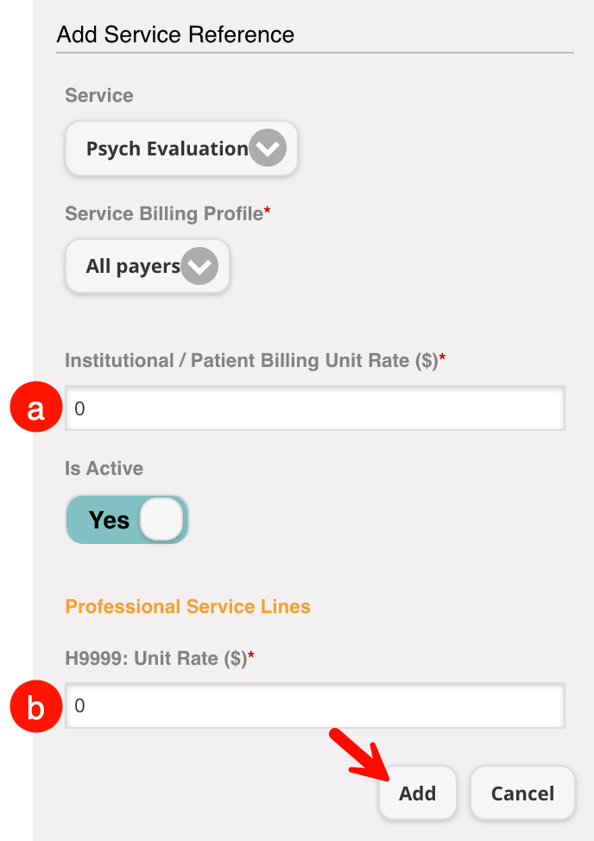
Task: Click the red circular marker labeled 'a'
Action: point(35,407)
